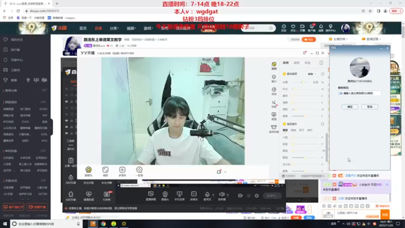405x228 pixels.
Task: Toggle last layer eye icon in Douyu streamer list
Action: coord(66,133)
